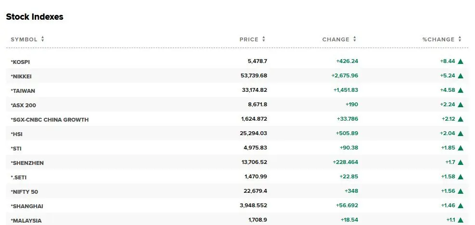Click green up arrow in NIKKEI row
This screenshot has height=225, width=475.
461,76
